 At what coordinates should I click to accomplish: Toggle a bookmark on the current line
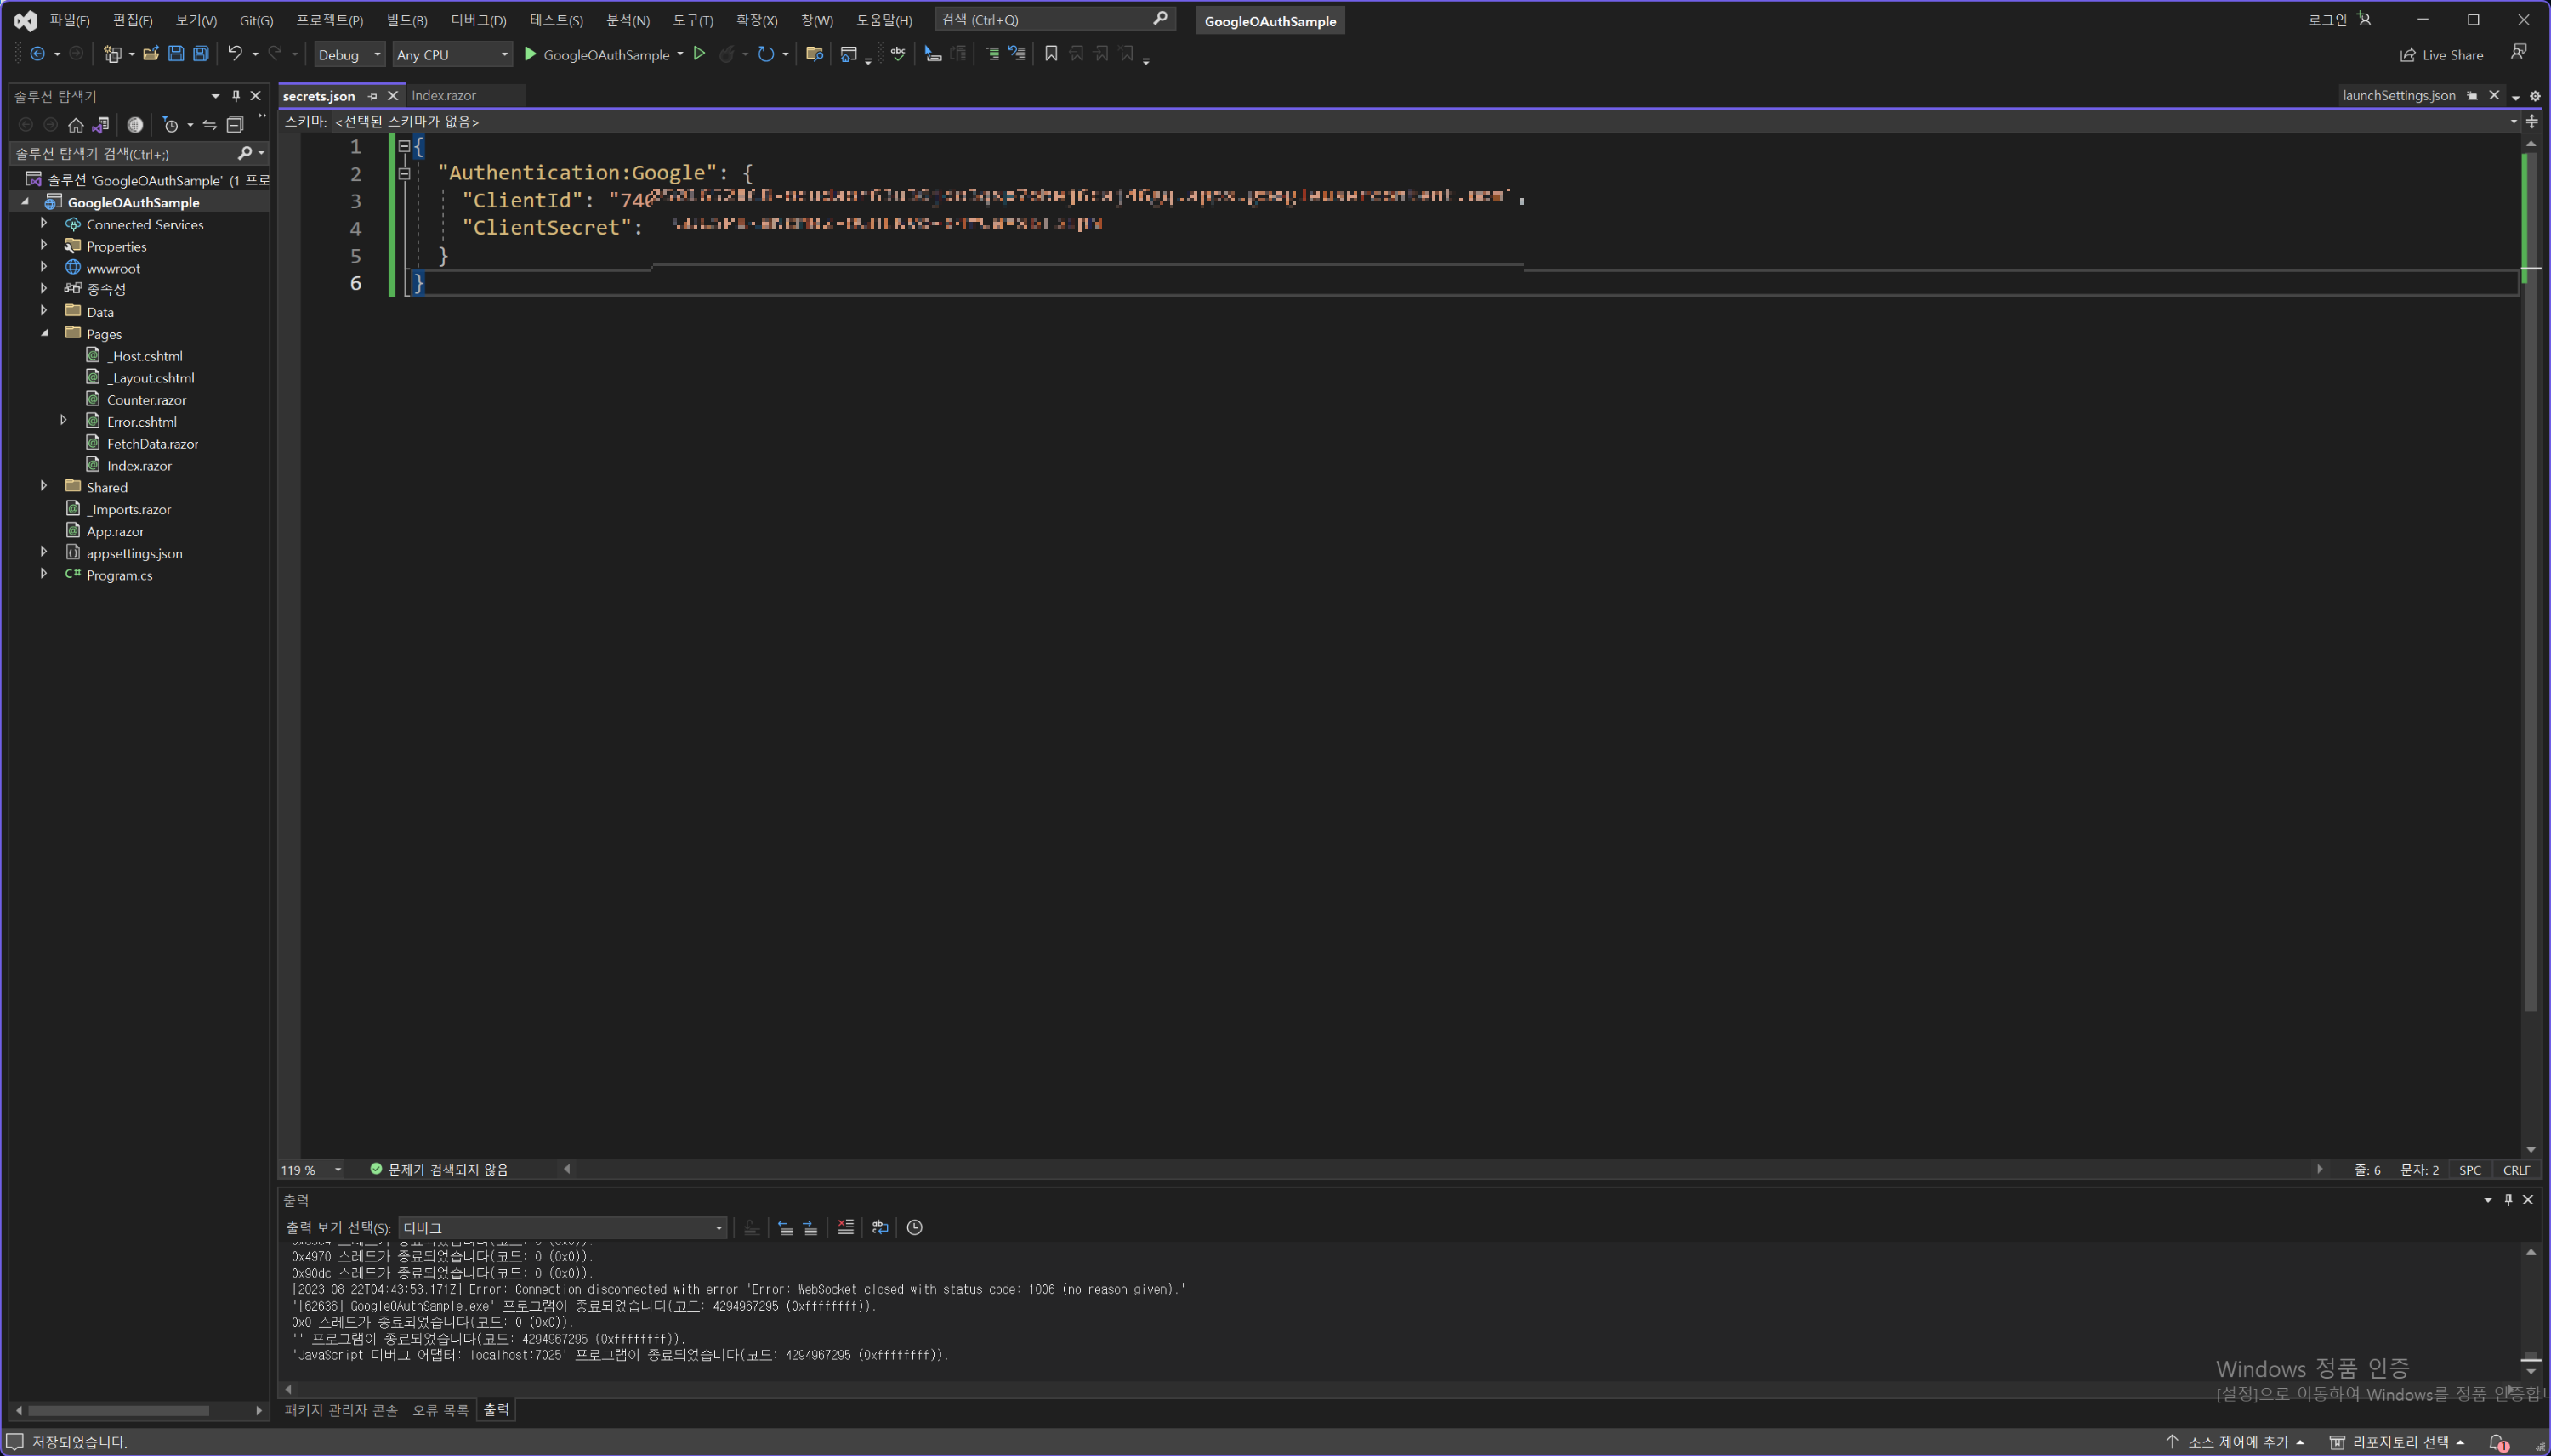(x=1050, y=54)
